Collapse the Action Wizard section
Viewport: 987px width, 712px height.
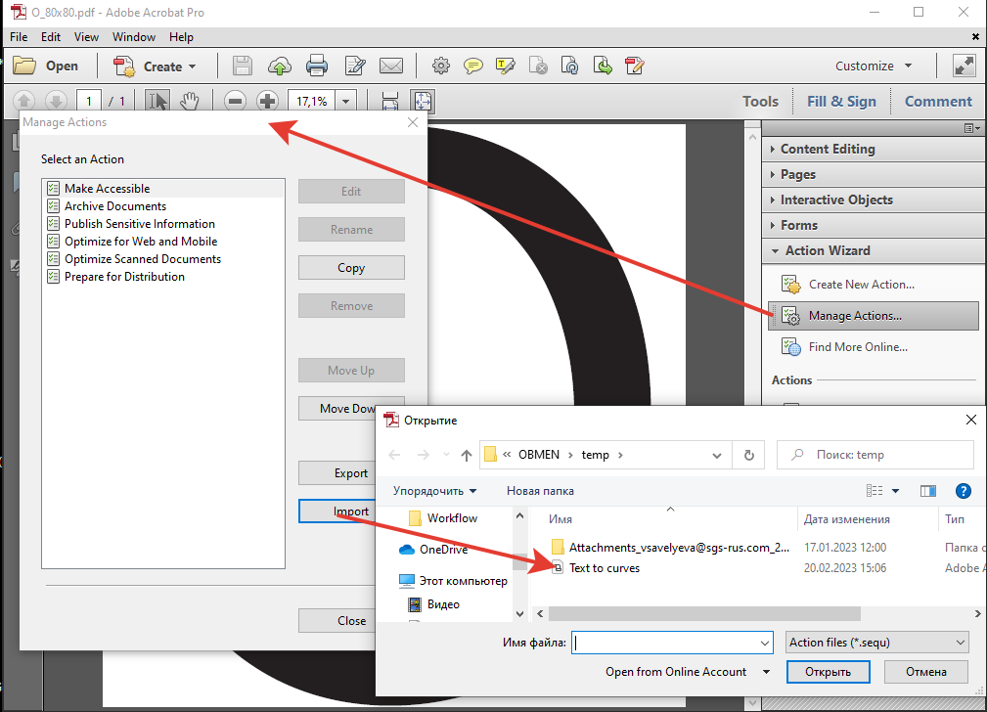(x=873, y=250)
